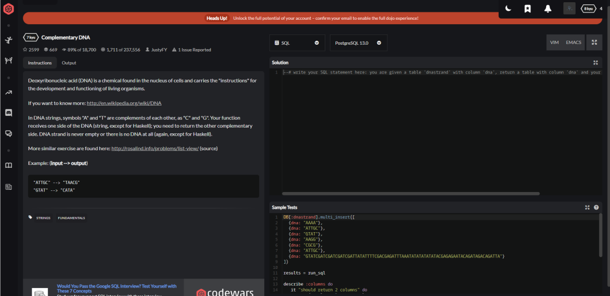
Task: Open notifications bell icon
Action: pyautogui.click(x=547, y=8)
